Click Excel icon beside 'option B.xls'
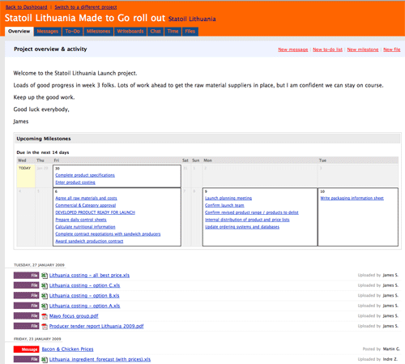Screen dimensions: 405x364 [45, 296]
